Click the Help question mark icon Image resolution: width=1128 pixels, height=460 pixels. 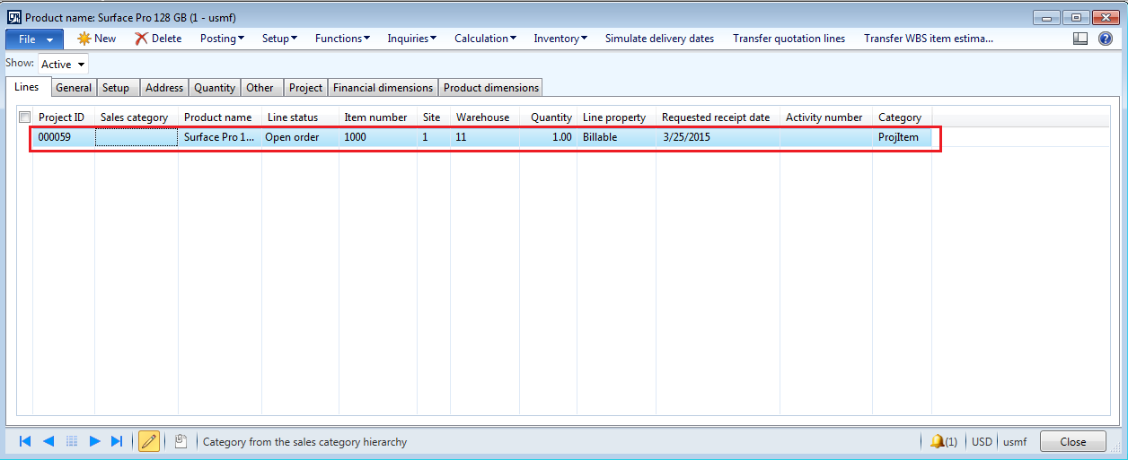pos(1106,39)
